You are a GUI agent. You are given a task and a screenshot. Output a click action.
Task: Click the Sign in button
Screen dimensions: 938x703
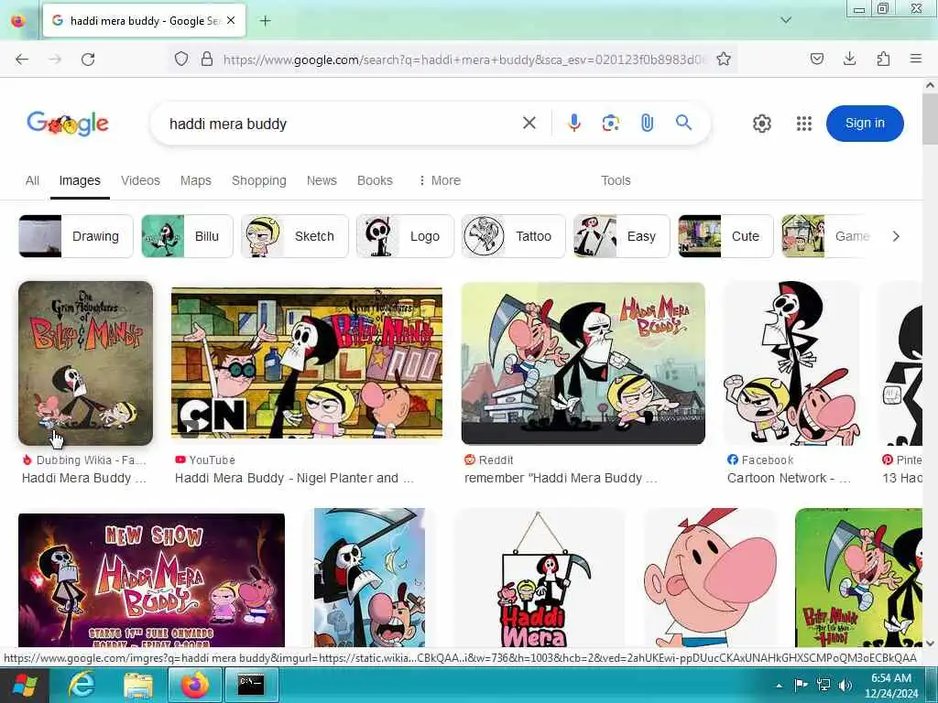pyautogui.click(x=865, y=124)
